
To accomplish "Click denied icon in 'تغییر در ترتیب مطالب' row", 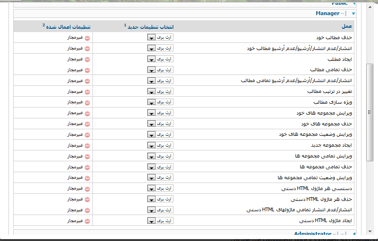I will click(87, 91).
